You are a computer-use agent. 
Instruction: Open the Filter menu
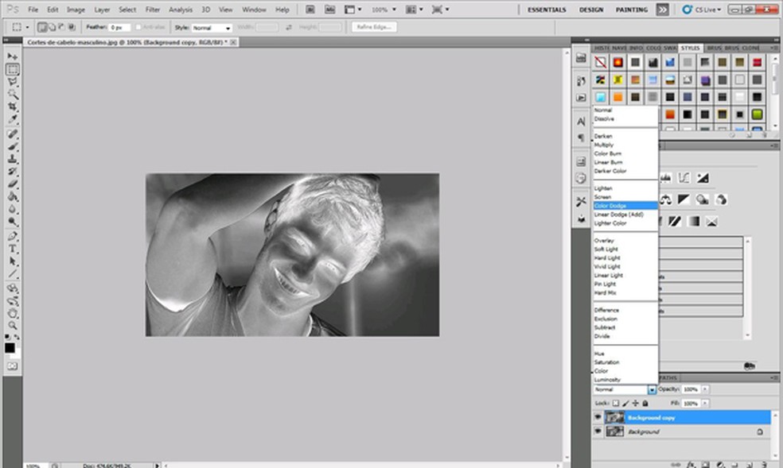[154, 10]
